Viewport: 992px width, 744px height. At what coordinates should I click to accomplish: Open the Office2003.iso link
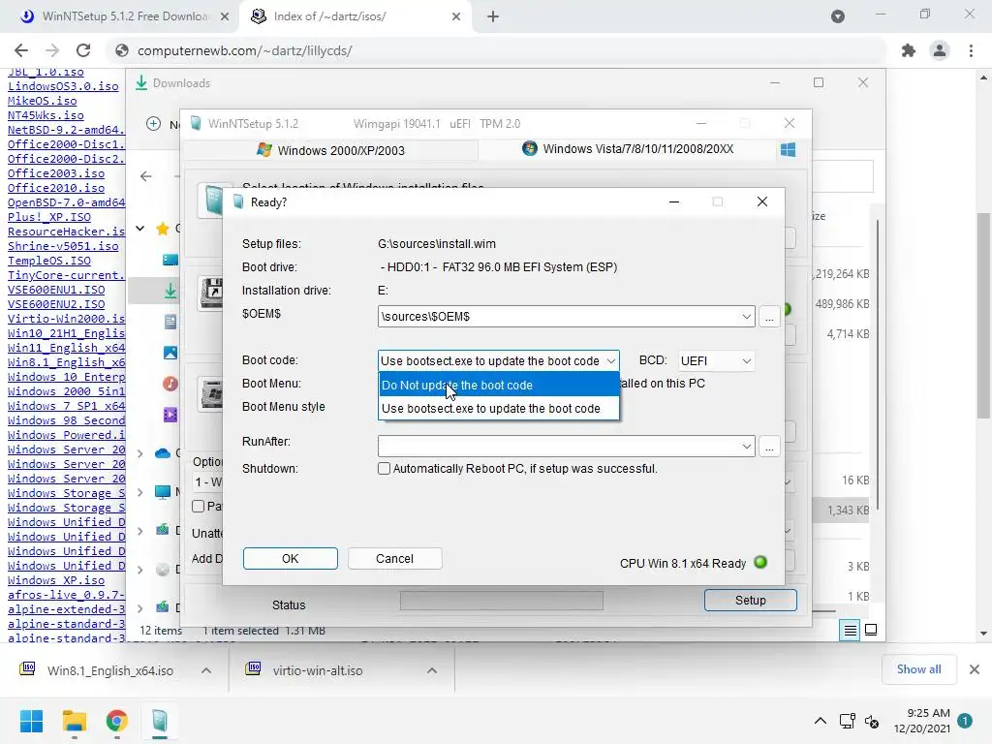click(56, 173)
